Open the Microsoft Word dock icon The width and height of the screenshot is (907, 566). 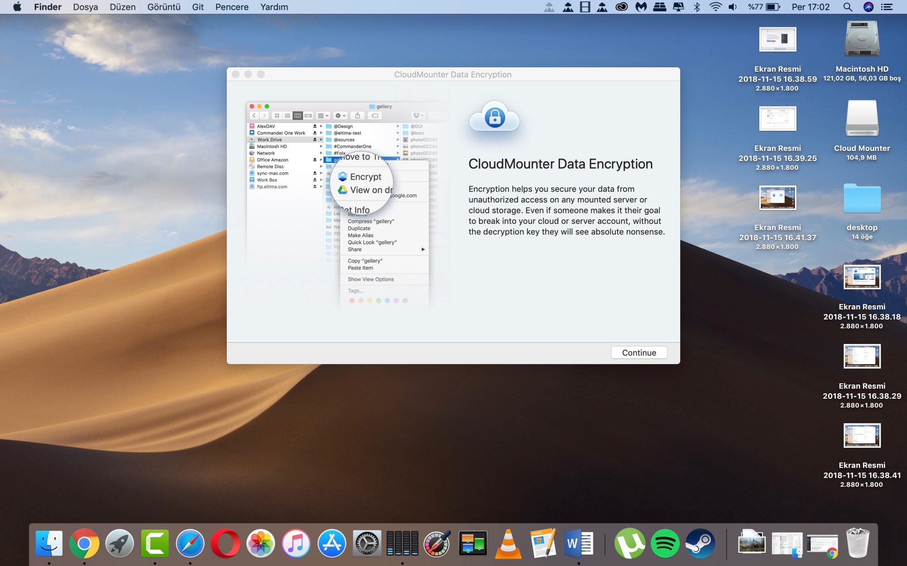pos(578,543)
